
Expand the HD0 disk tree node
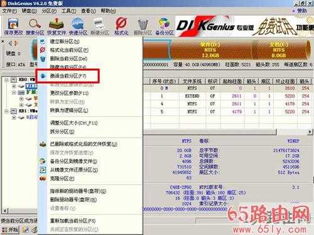tap(7, 80)
